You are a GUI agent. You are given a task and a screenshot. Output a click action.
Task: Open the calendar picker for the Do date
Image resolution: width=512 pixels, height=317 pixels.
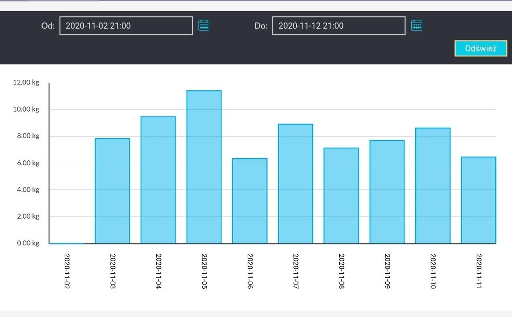pyautogui.click(x=417, y=25)
